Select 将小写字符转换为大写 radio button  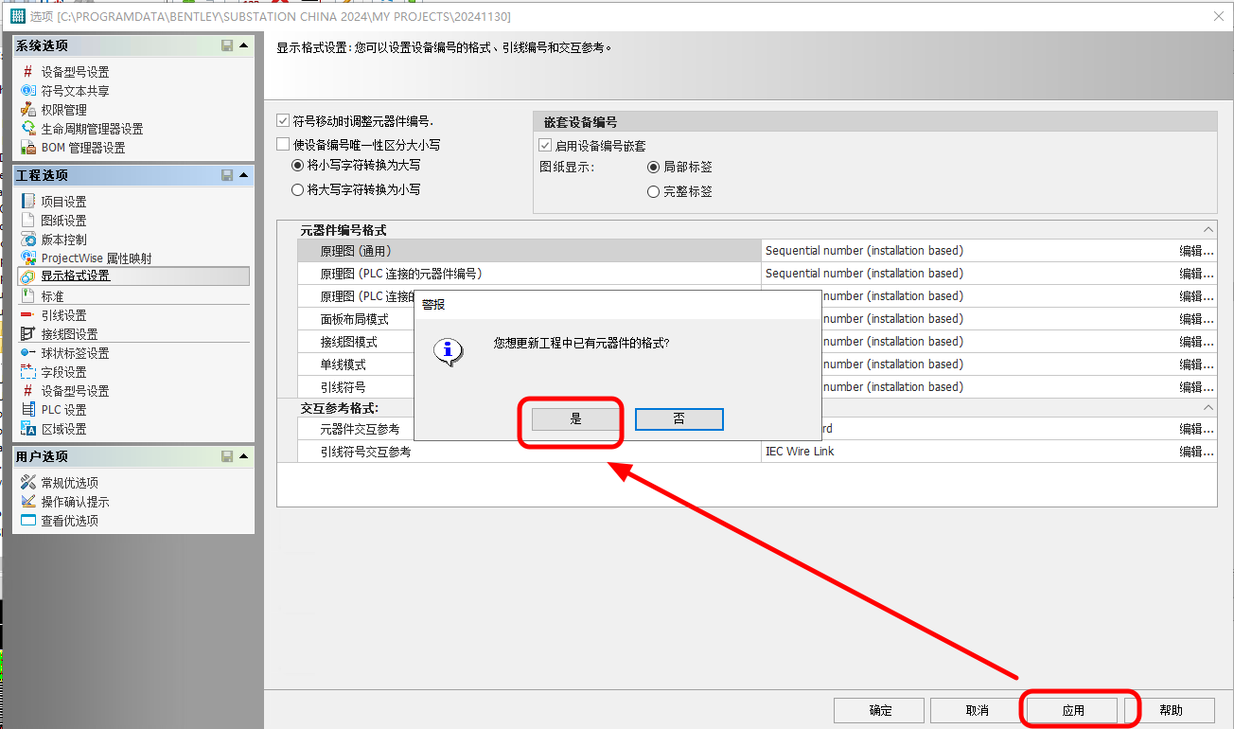coord(298,165)
